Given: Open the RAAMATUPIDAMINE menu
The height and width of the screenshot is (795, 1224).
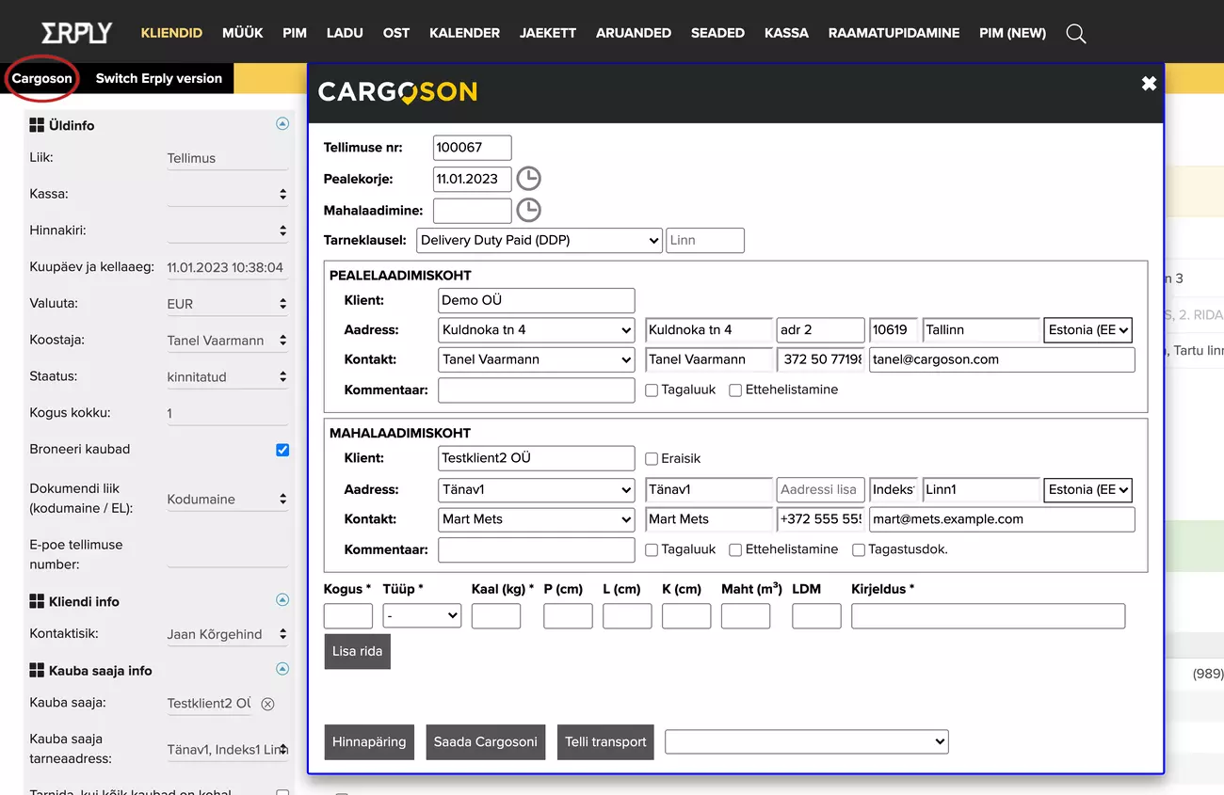Looking at the screenshot, I should click(x=894, y=33).
